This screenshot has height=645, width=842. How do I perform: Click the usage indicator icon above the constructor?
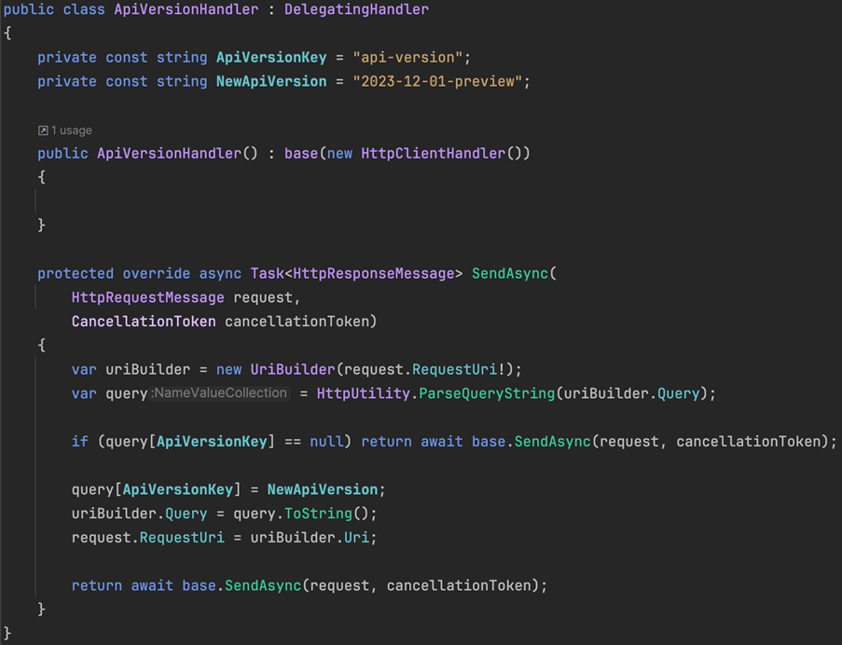click(42, 130)
